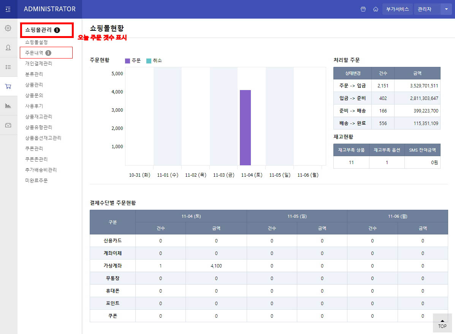455x334 pixels.
Task: Open the 상품관리 menu item
Action: pos(34,85)
